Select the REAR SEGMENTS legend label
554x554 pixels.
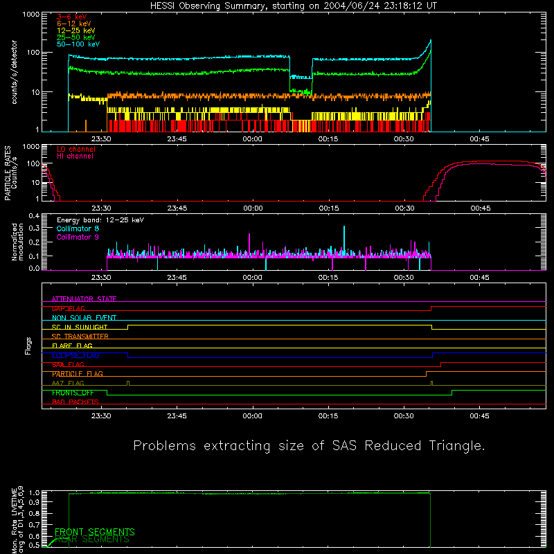[x=93, y=539]
